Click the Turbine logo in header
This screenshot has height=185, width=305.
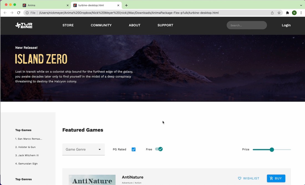pyautogui.click(x=24, y=25)
